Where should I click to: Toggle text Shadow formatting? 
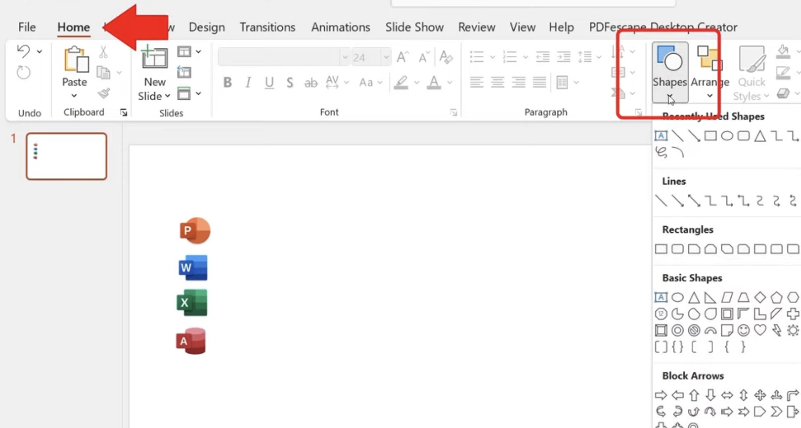point(290,83)
